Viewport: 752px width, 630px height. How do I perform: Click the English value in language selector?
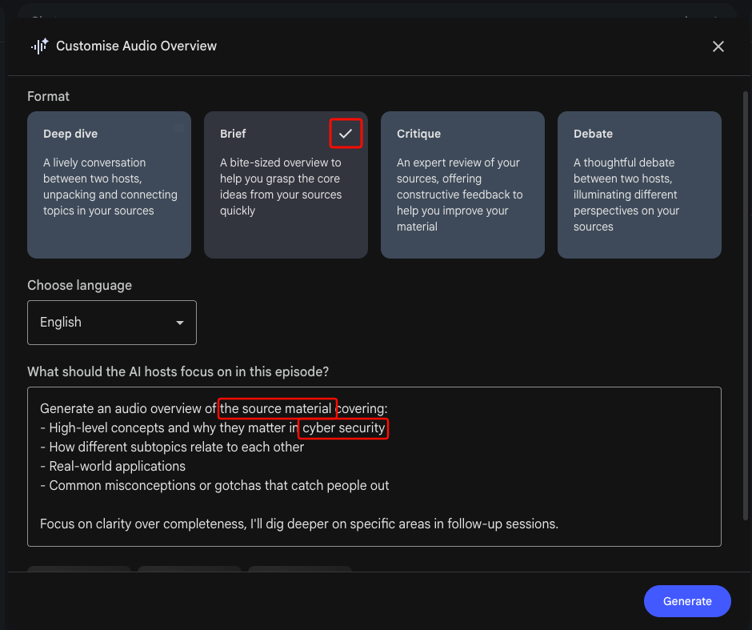(x=62, y=323)
